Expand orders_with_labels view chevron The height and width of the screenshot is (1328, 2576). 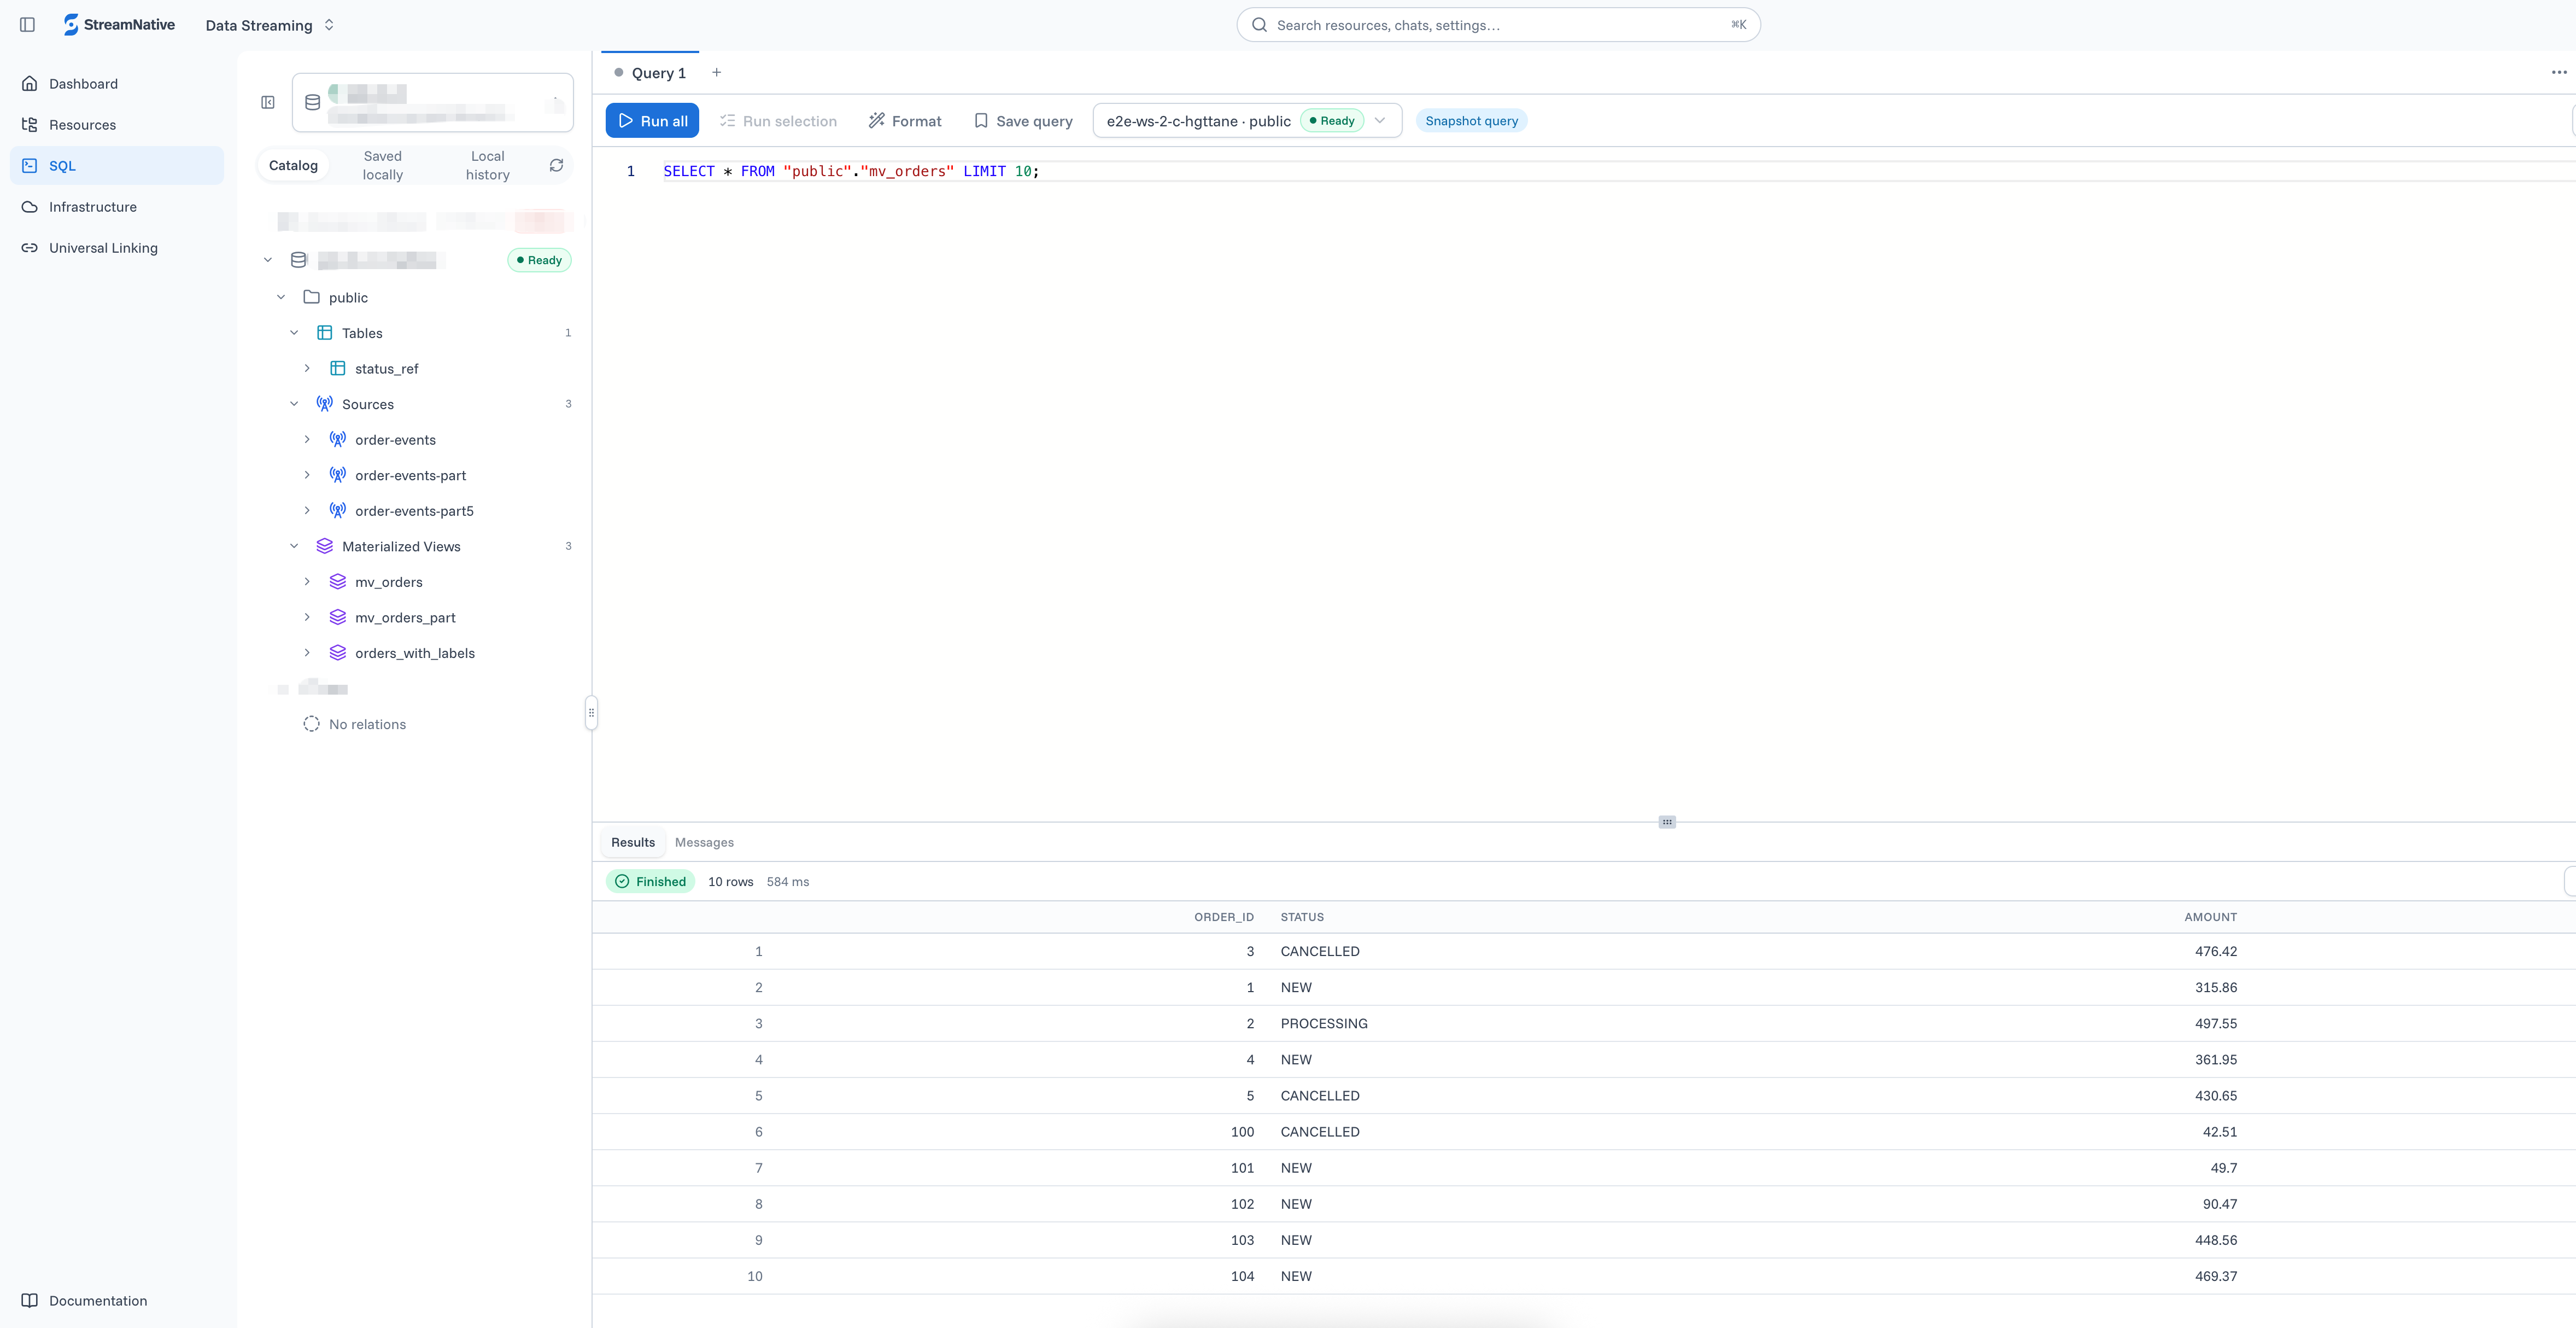[307, 653]
